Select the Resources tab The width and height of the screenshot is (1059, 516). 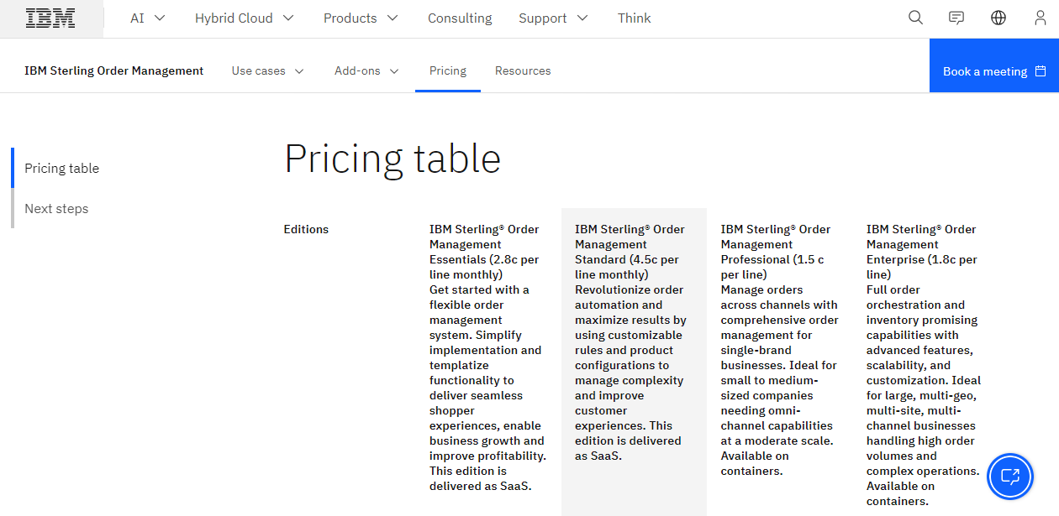(x=523, y=71)
